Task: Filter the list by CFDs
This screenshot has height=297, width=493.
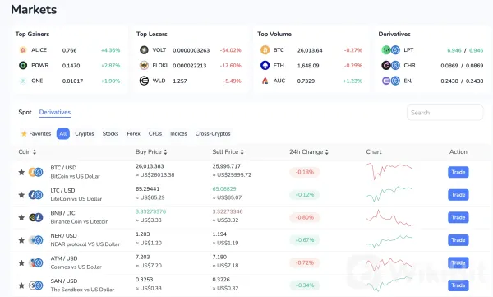Action: coord(155,133)
